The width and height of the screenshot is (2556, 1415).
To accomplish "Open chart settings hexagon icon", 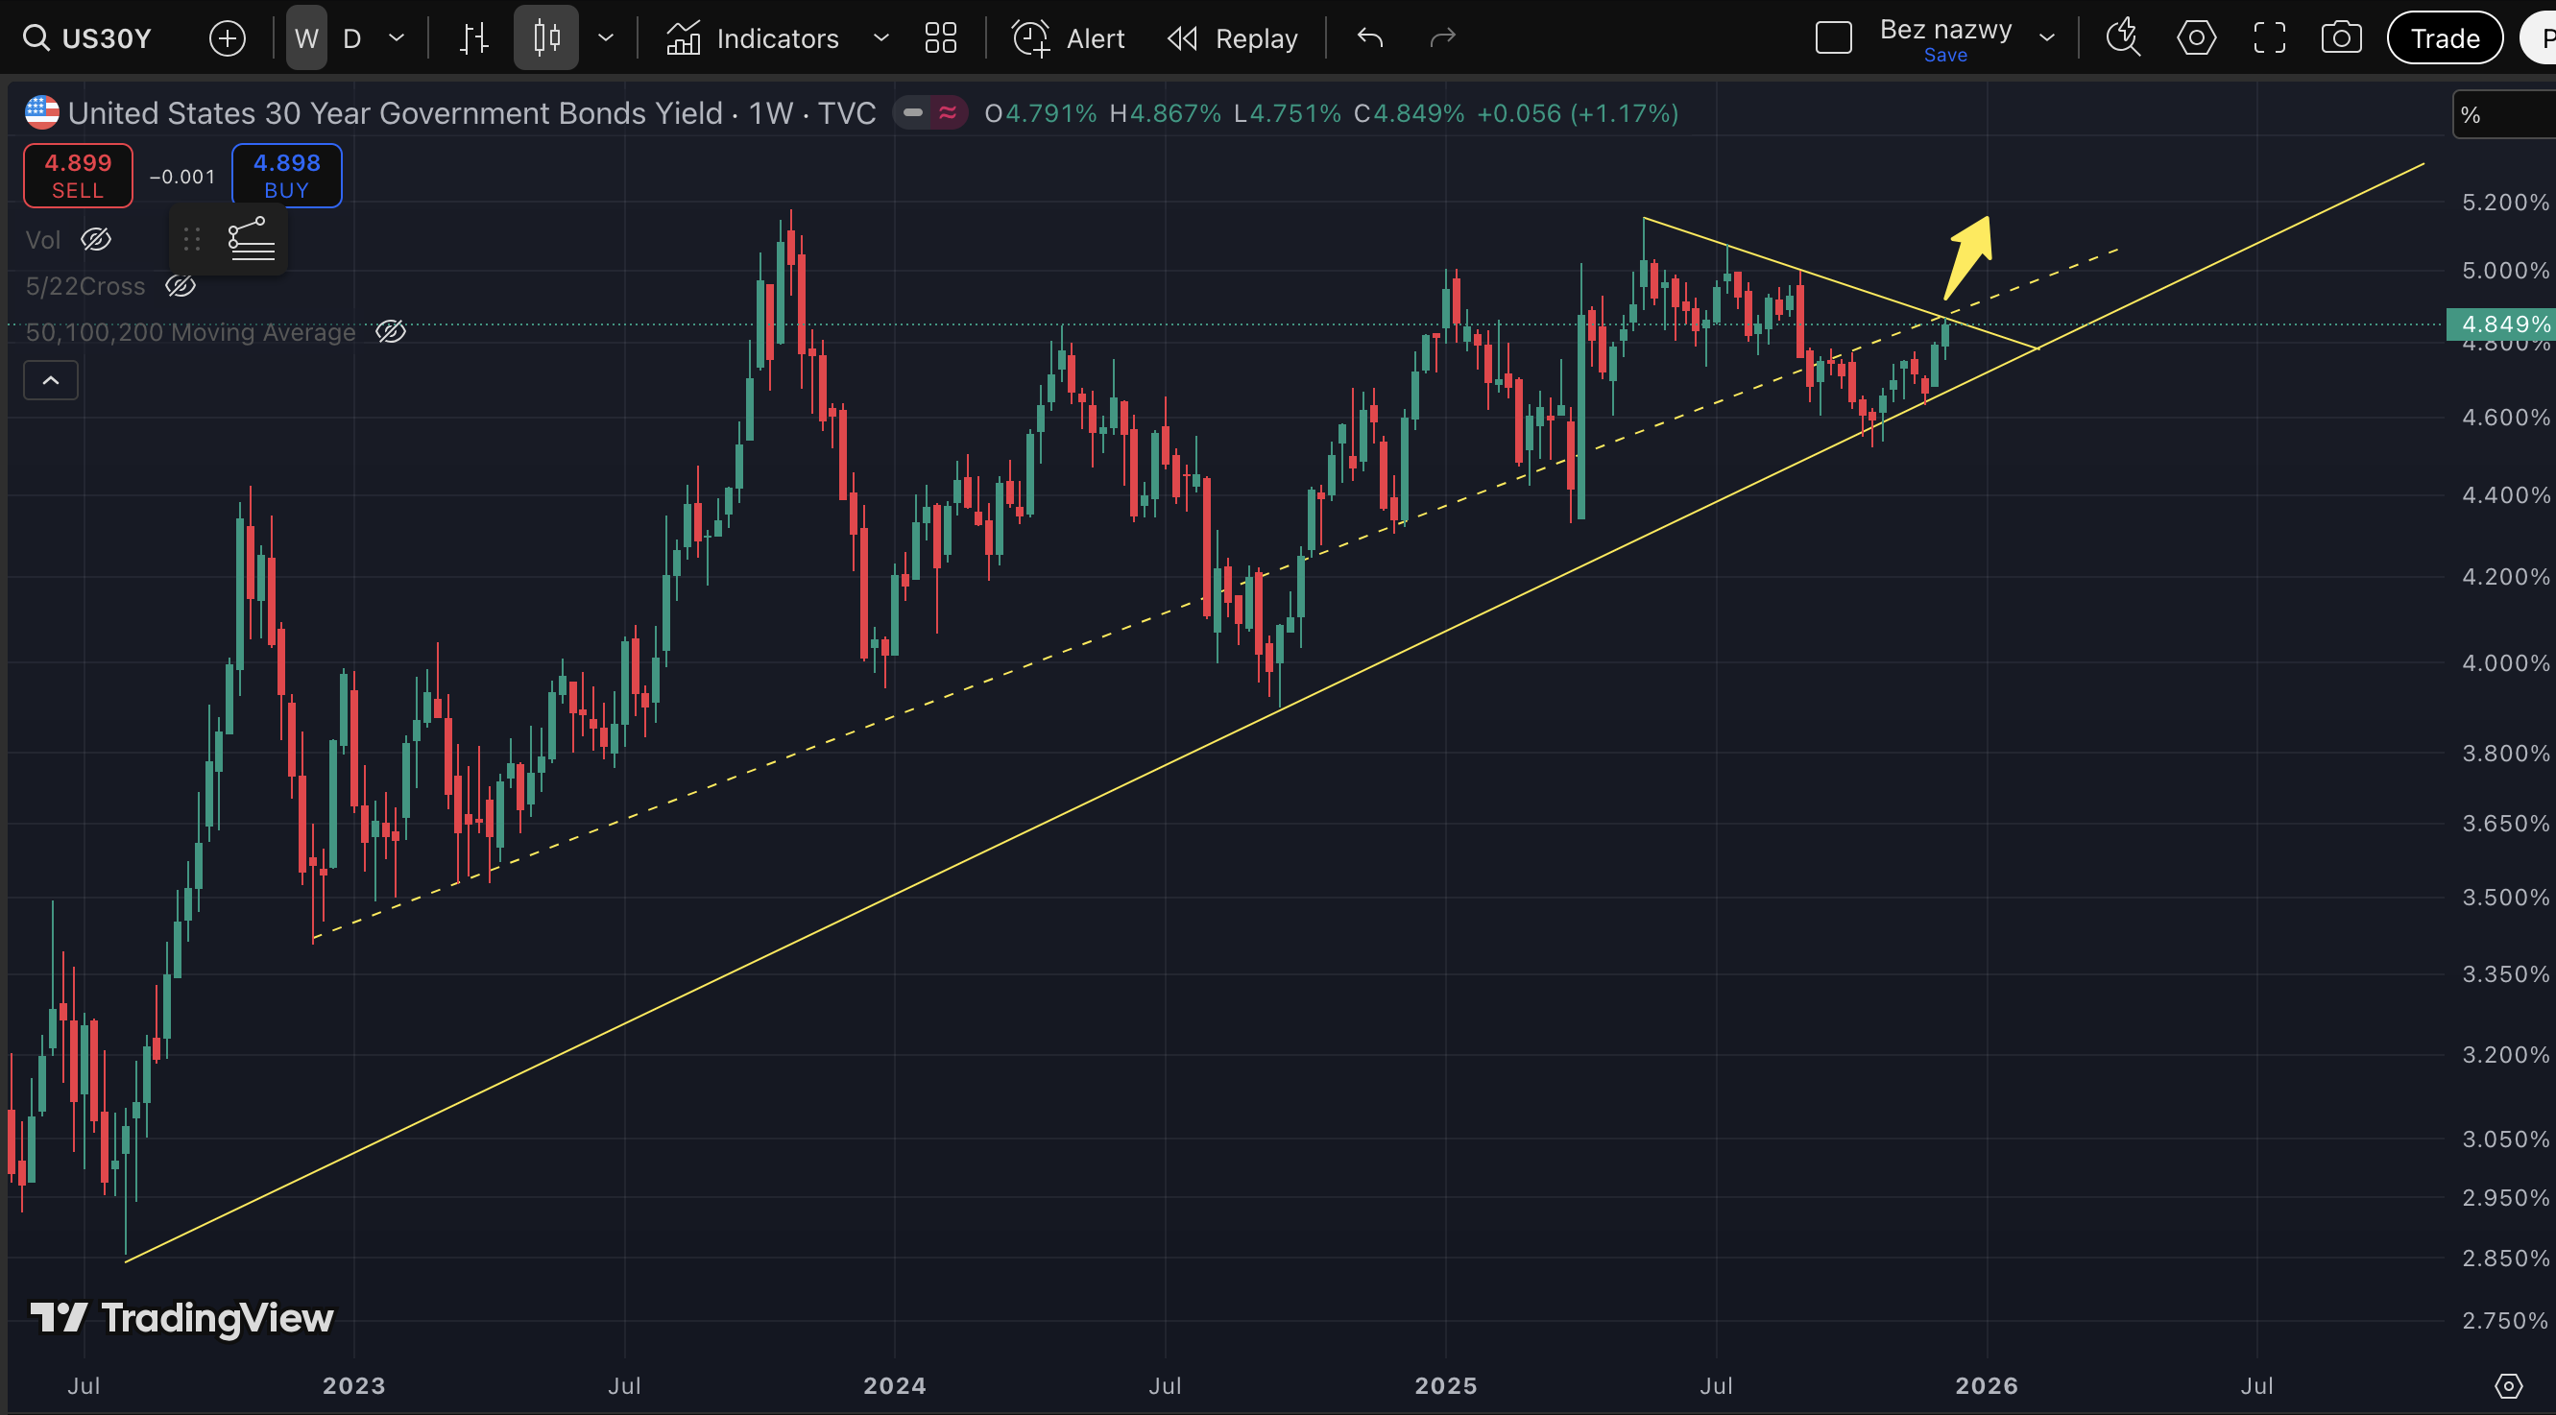I will click(x=2196, y=38).
